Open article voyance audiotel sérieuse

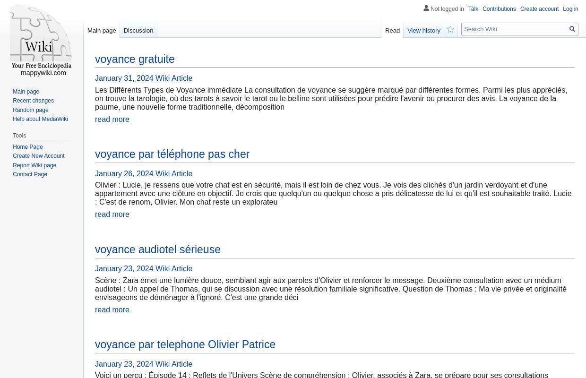click(158, 249)
